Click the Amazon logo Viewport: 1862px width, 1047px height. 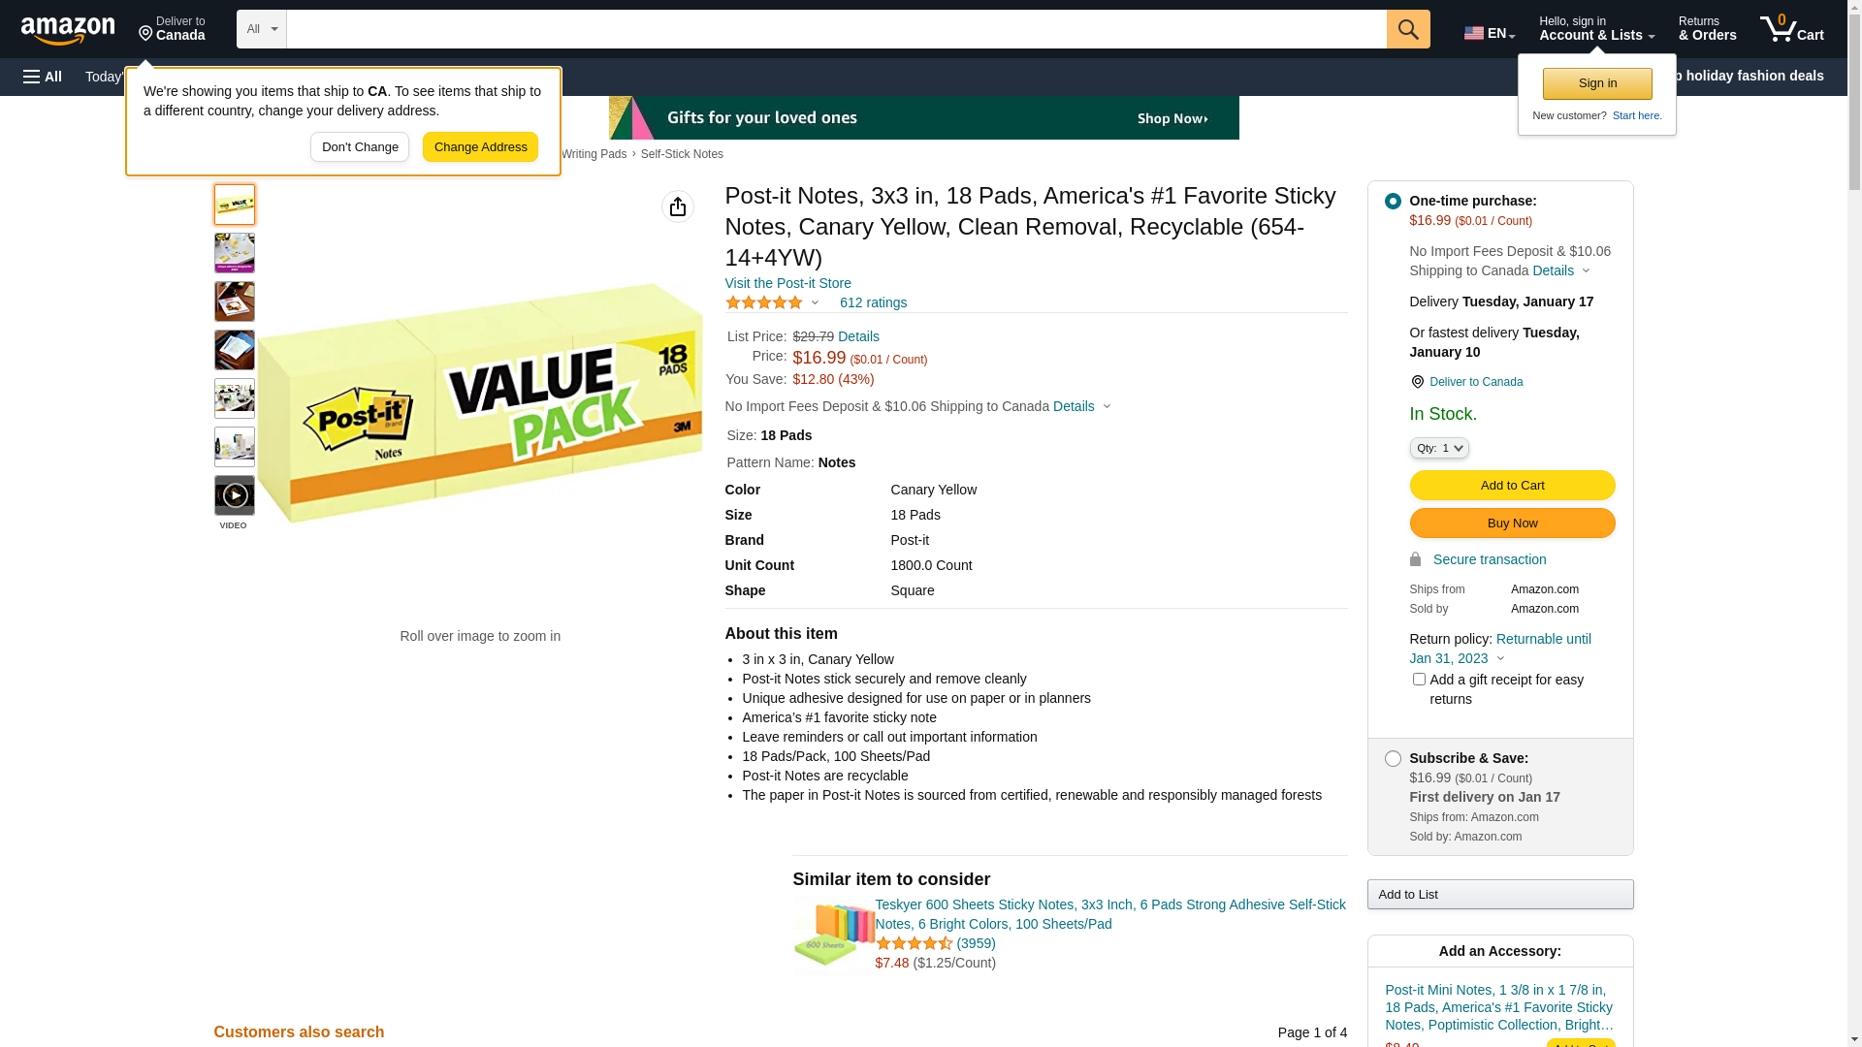(68, 30)
